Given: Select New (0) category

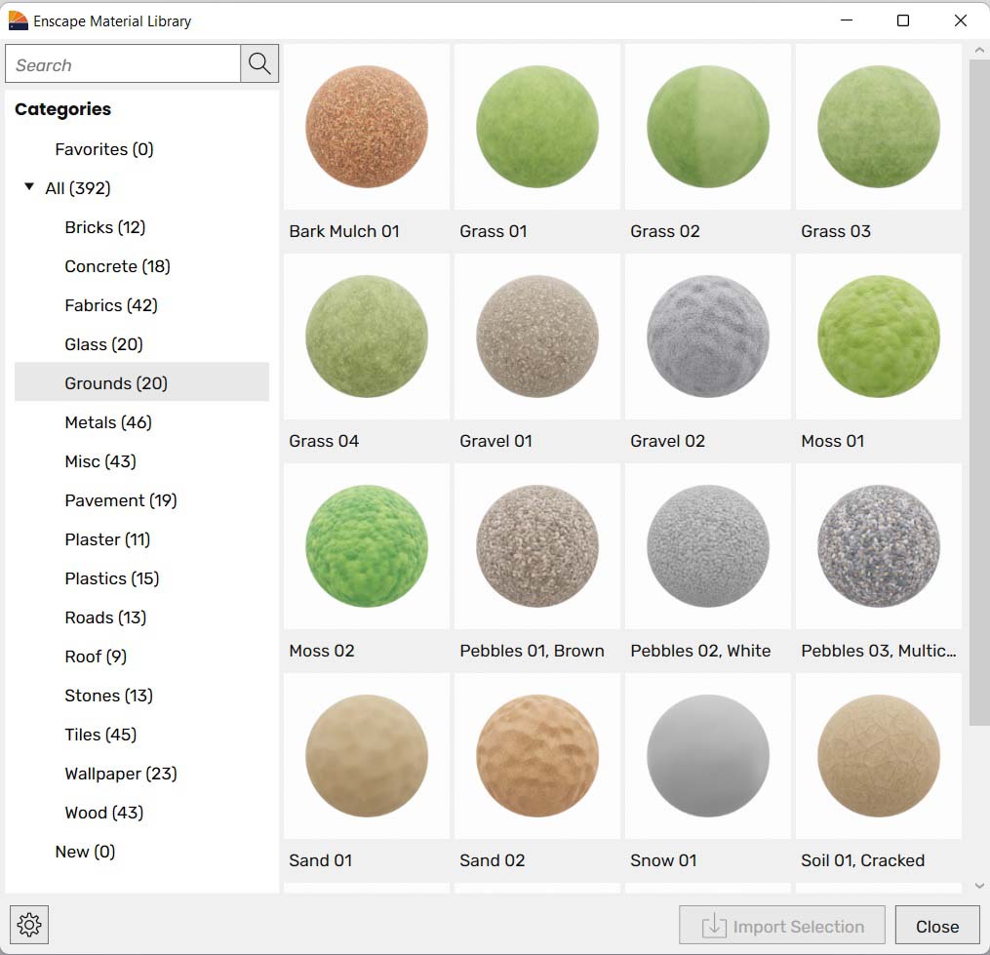Looking at the screenshot, I should (85, 852).
